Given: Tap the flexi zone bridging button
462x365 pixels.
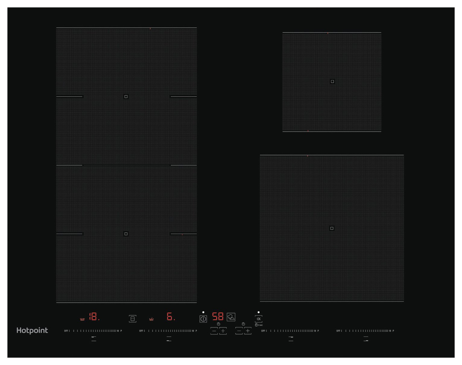Looking at the screenshot, I should 132,319.
